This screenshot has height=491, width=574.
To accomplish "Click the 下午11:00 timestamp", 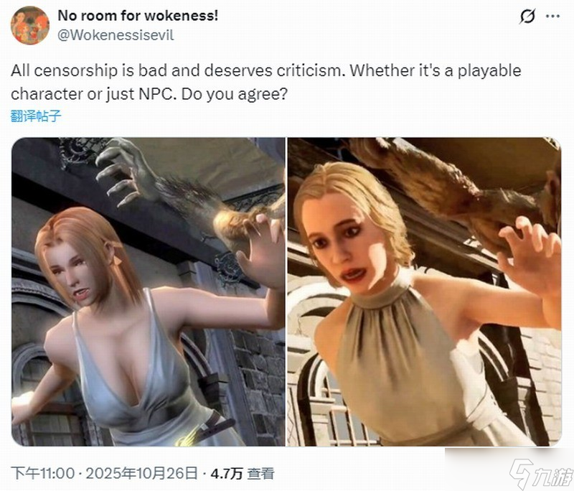I will coord(43,474).
